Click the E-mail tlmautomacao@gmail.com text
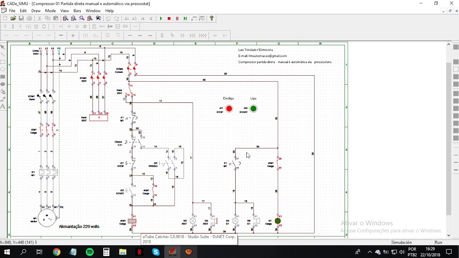Image resolution: width=459 pixels, height=258 pixels. [262, 56]
